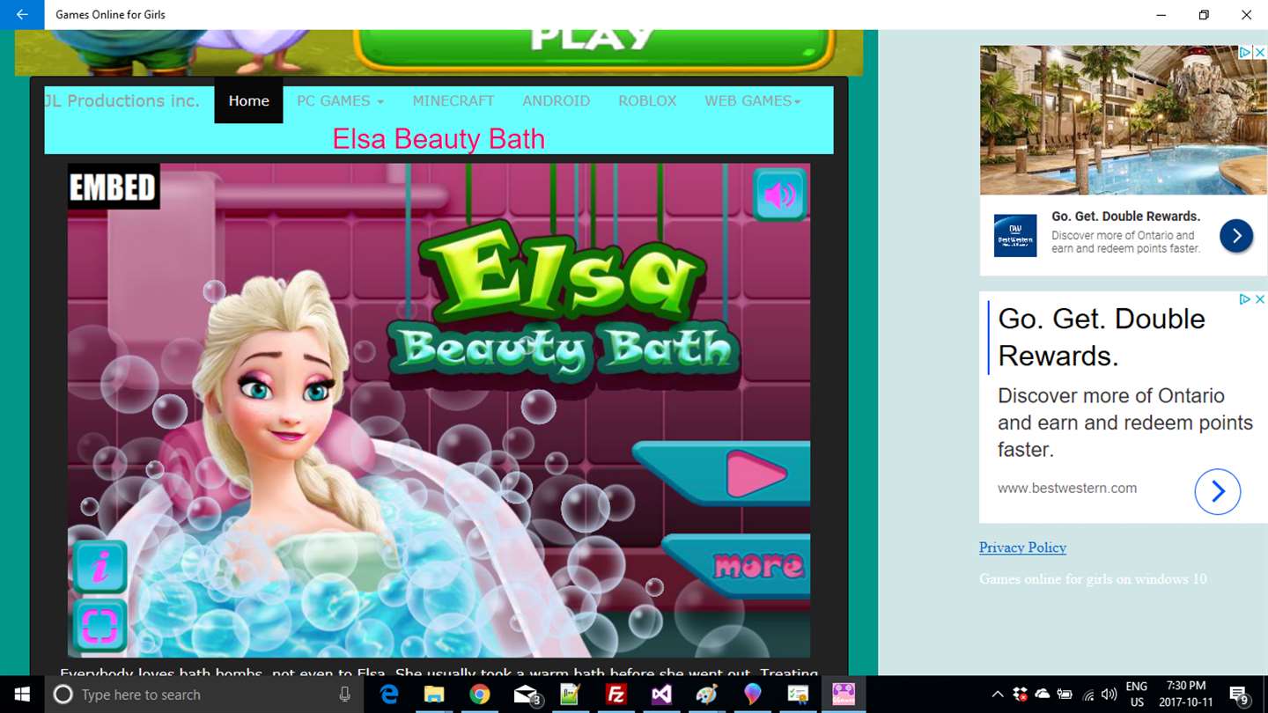
Task: Open the 'more' games button
Action: click(758, 565)
